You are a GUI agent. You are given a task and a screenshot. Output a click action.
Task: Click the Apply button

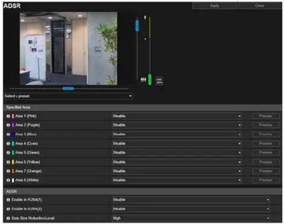215,6
